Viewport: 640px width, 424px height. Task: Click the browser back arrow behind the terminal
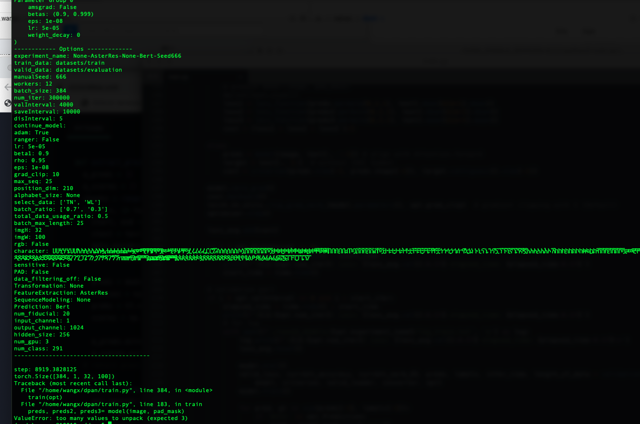coord(7,87)
